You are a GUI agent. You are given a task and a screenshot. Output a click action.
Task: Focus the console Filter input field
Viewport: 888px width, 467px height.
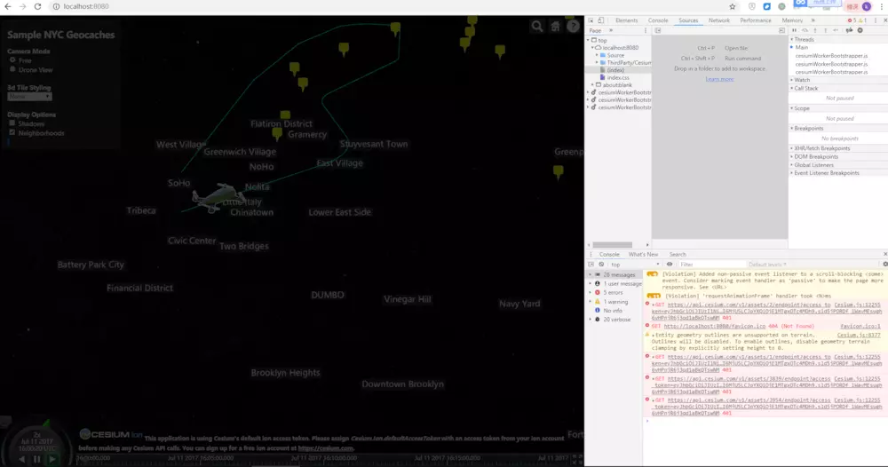coord(710,265)
